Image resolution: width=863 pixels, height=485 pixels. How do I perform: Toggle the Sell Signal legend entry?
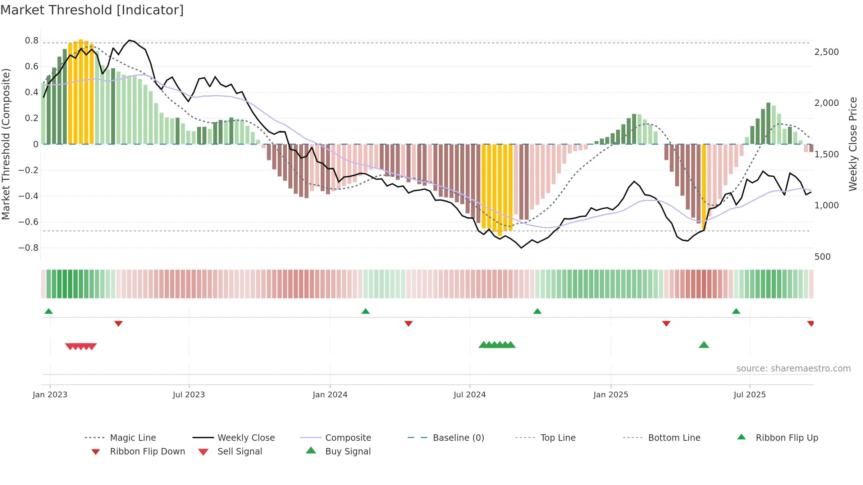[x=230, y=451]
